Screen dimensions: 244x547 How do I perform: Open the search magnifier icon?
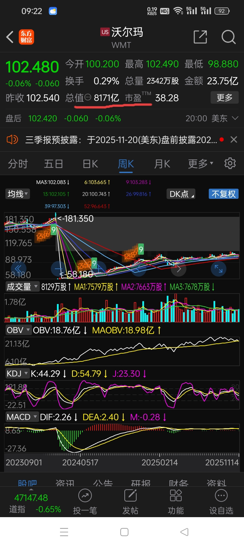pyautogui.click(x=228, y=37)
